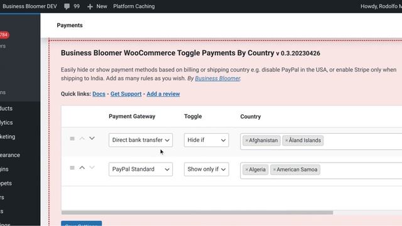Click the plus New icon in admin bar
Screen dimensions: 402x226
point(90,7)
